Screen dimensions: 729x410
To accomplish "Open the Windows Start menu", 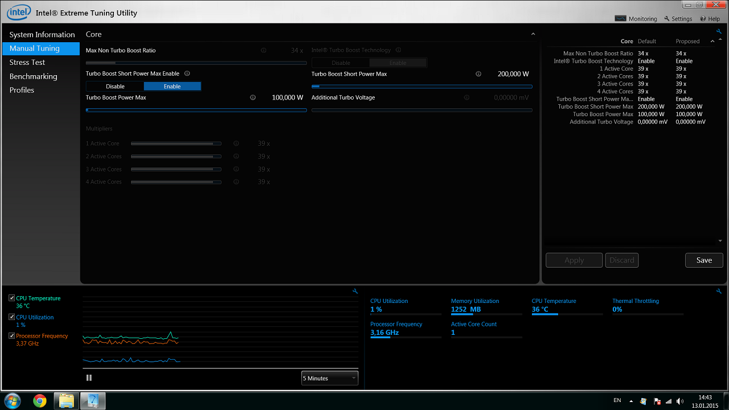I will (12, 400).
